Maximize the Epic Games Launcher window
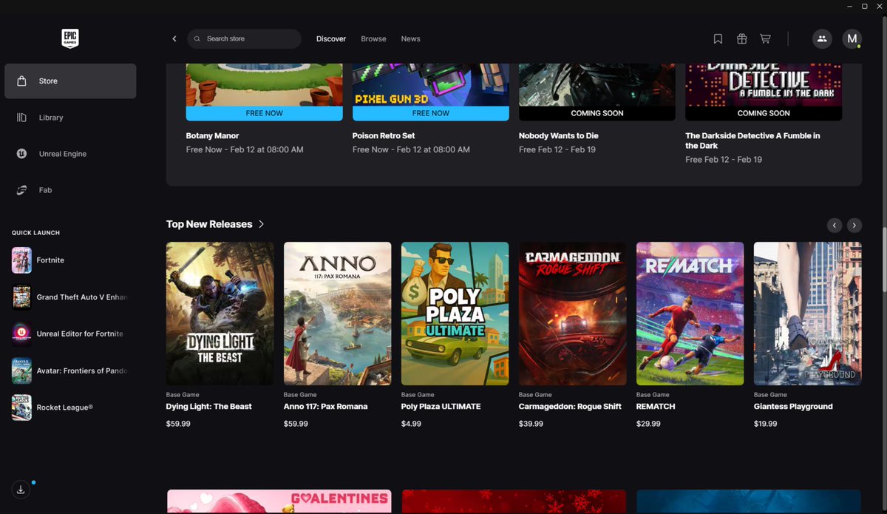 (x=865, y=6)
